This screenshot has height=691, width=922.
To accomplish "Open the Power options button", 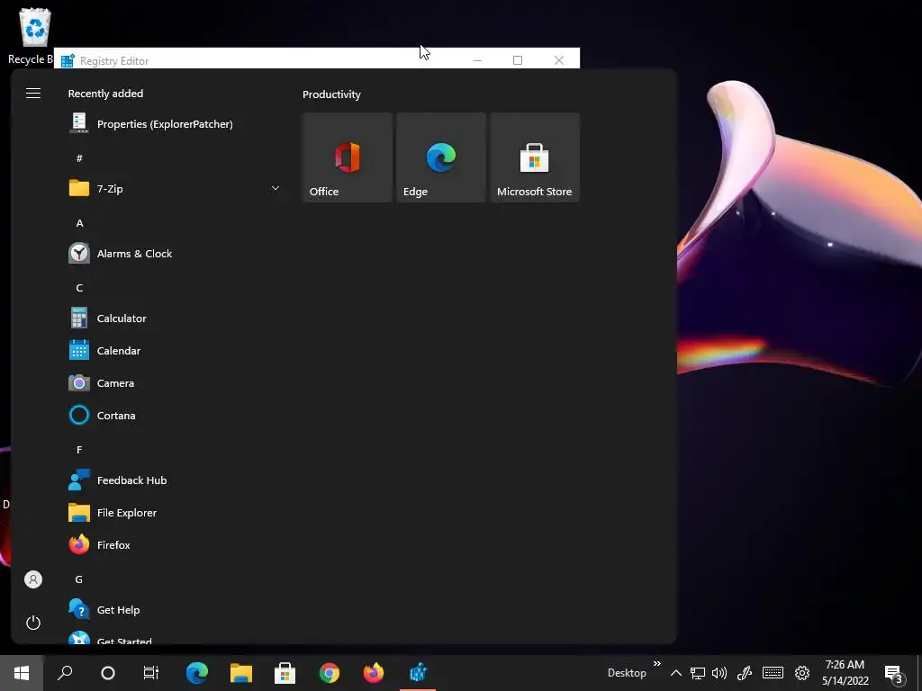I will coord(33,623).
